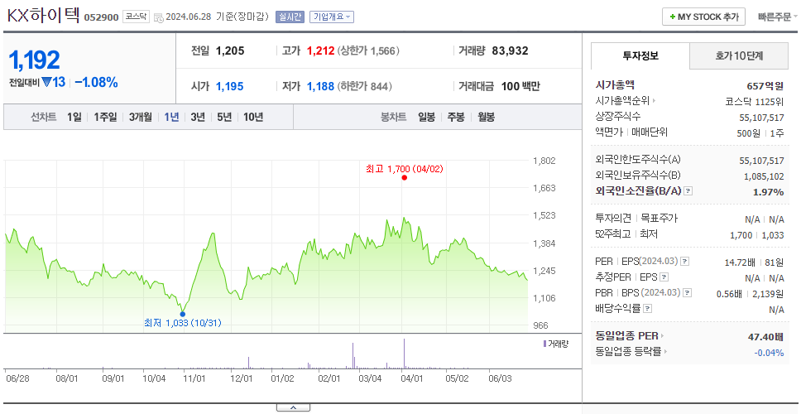Click the 전일 value 1,205
The image size is (801, 414).
230,51
